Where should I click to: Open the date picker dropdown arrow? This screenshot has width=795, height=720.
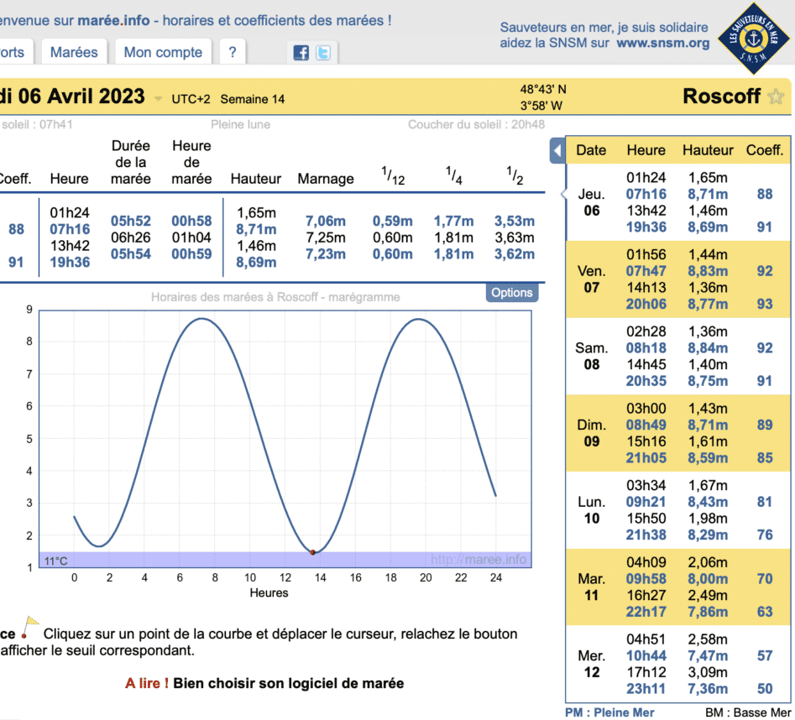[x=159, y=99]
